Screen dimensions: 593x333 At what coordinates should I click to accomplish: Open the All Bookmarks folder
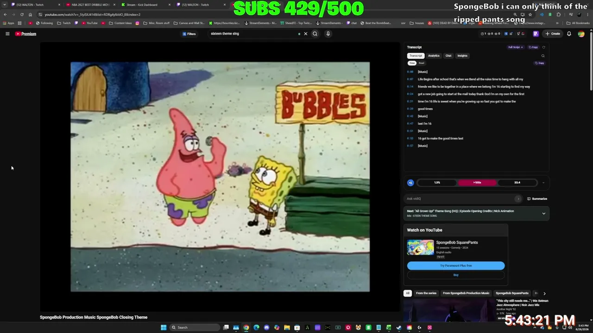(578, 23)
